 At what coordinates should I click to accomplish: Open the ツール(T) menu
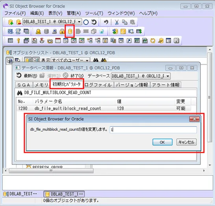click(x=94, y=13)
